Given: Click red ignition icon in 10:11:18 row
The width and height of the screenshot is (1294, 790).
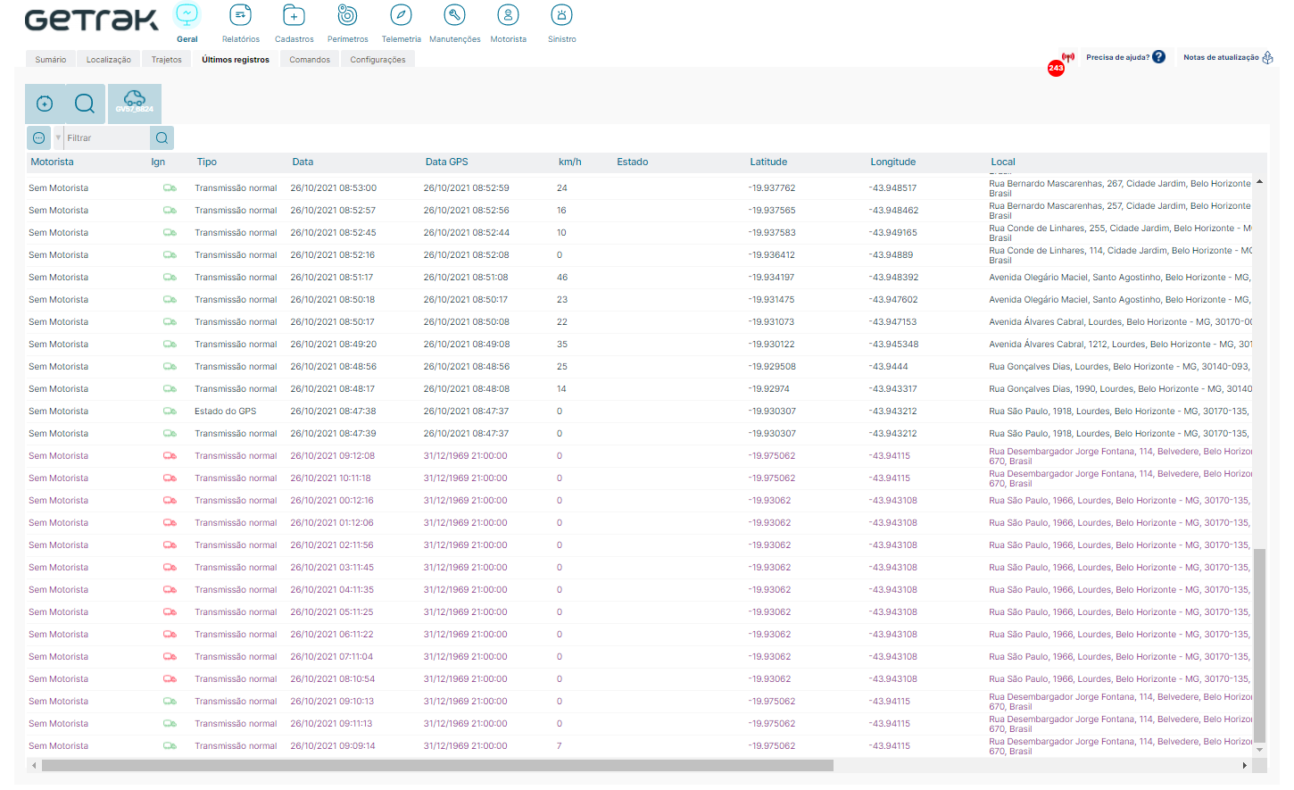Looking at the screenshot, I should pyautogui.click(x=170, y=478).
